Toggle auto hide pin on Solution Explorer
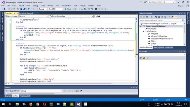Screen dimensions: 190x107 point(182,13)
